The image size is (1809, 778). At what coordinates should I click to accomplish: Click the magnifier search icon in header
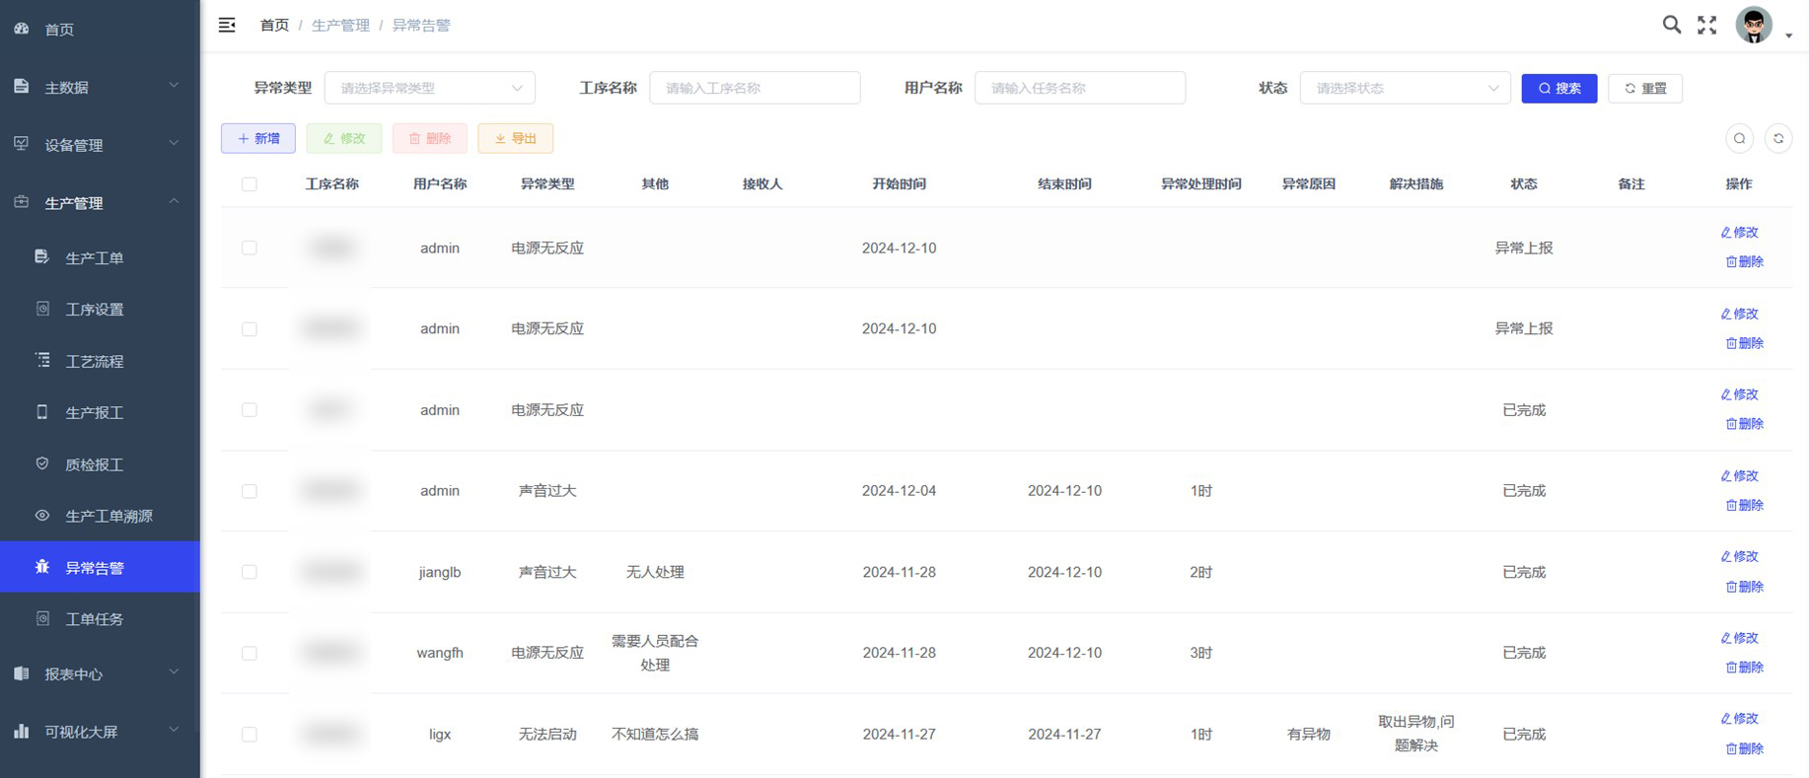click(1671, 25)
